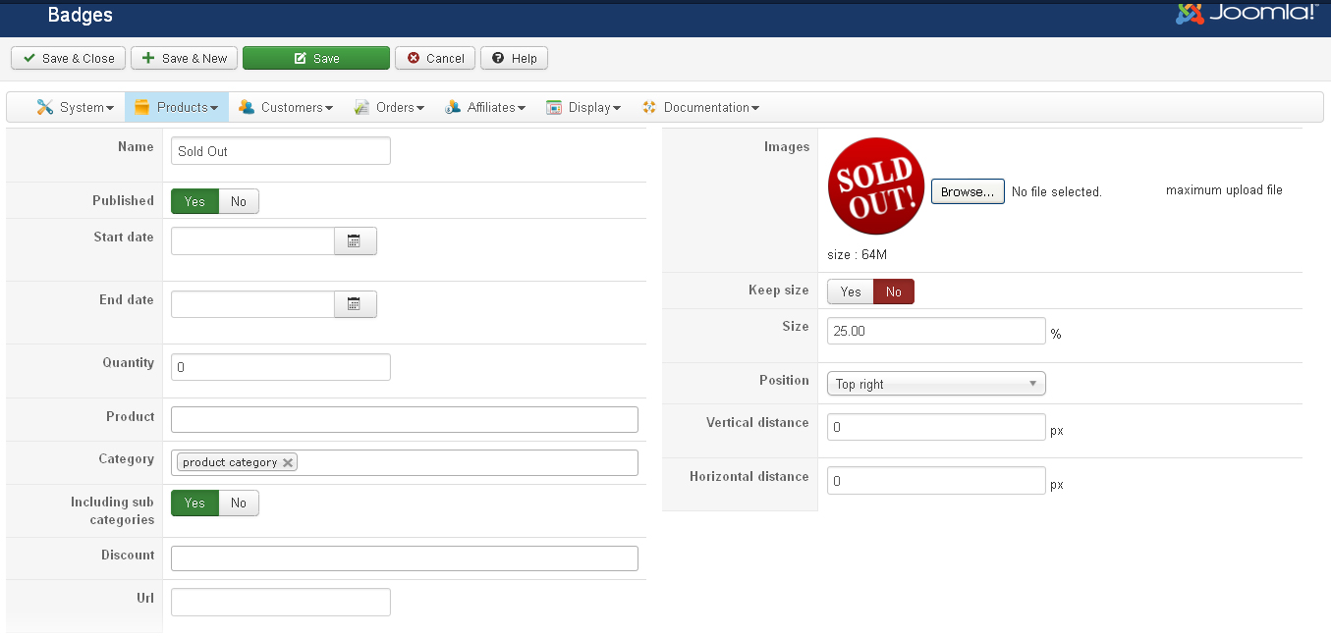
Task: Click the Quantity input field
Action: tap(281, 367)
